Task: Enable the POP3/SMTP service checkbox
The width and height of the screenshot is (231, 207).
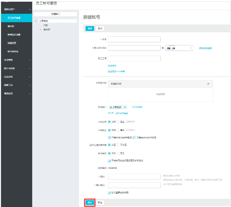Action: click(109, 138)
